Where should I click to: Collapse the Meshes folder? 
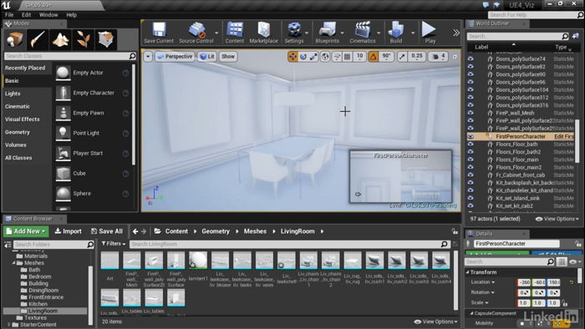[x=14, y=263]
